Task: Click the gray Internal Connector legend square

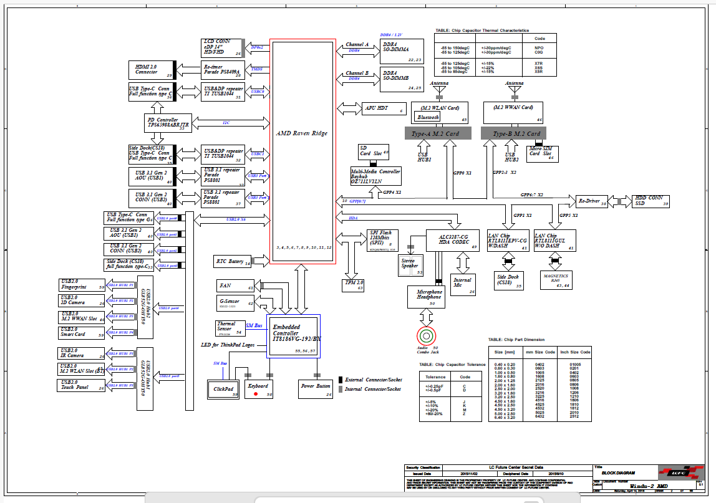Action: pyautogui.click(x=341, y=390)
